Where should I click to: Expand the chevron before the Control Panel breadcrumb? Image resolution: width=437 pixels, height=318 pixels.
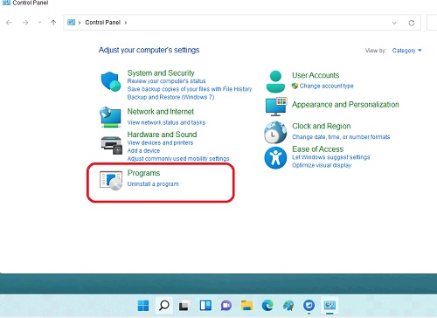point(80,23)
